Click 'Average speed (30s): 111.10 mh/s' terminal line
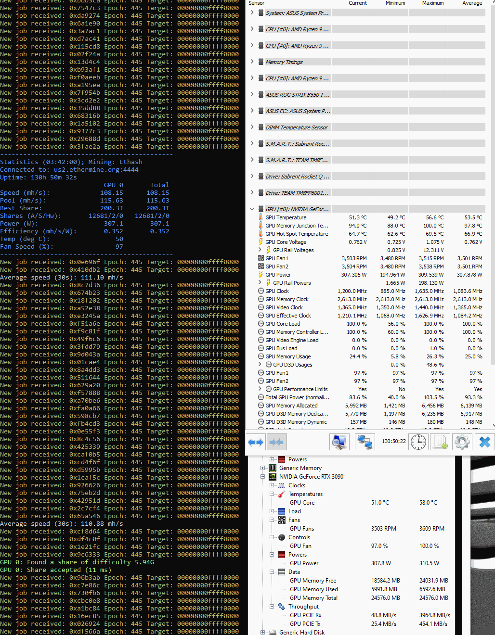 62,278
